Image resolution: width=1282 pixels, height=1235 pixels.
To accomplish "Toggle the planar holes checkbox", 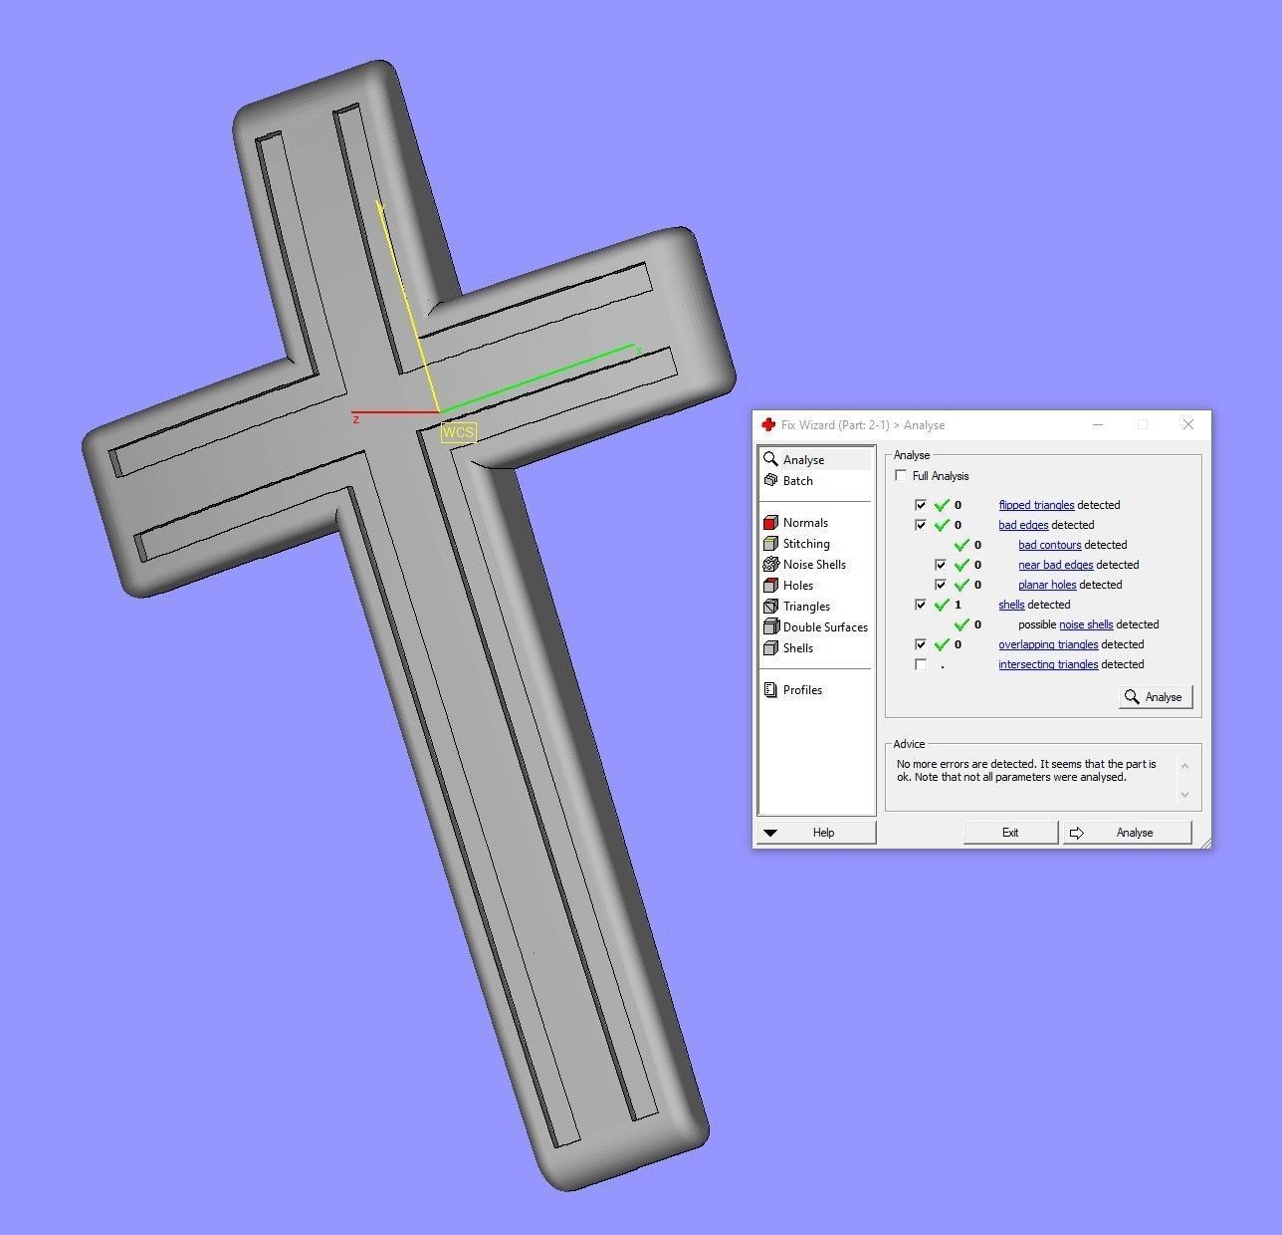I will (941, 585).
